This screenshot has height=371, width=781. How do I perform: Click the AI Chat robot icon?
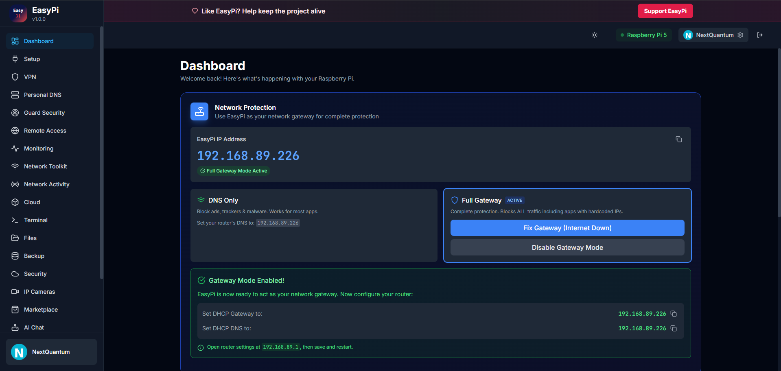point(15,327)
